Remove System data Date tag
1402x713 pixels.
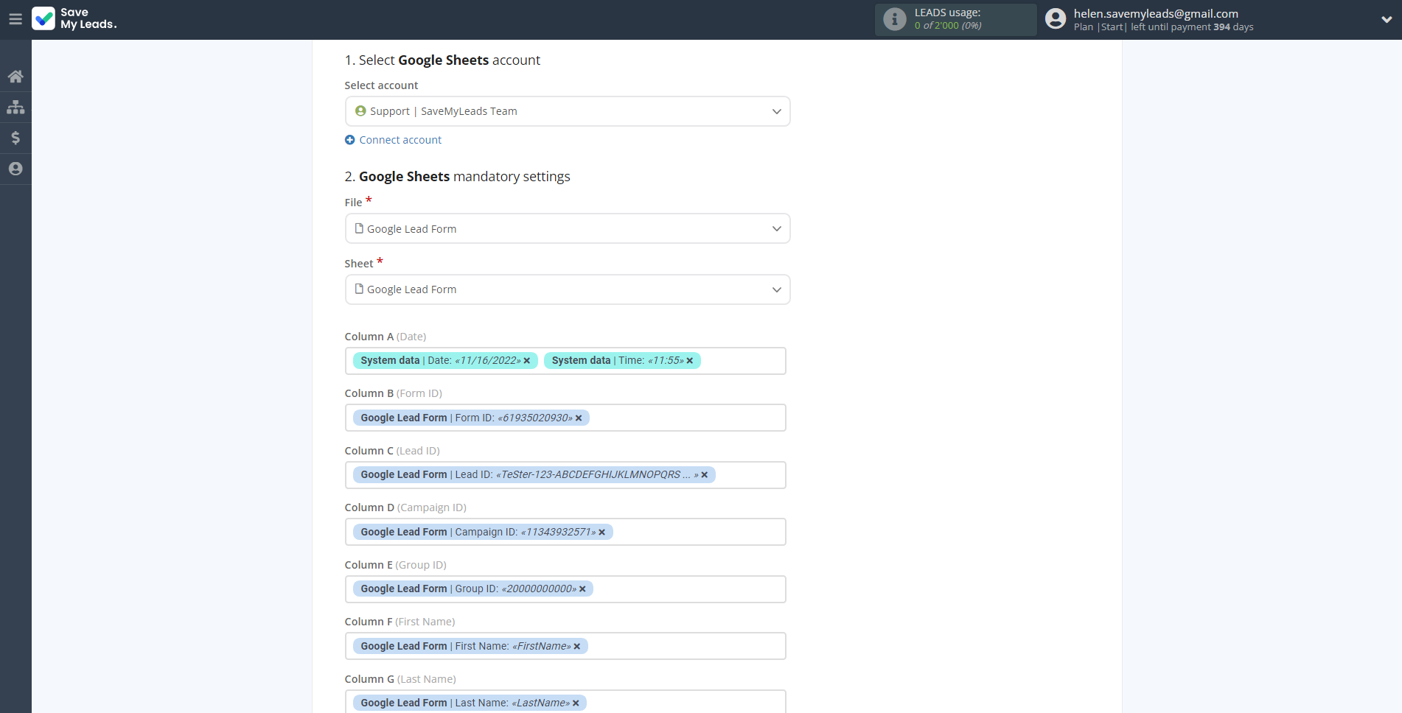tap(527, 361)
